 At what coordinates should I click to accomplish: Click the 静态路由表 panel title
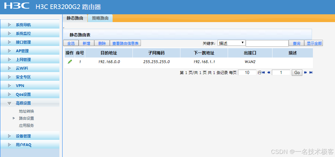click(80, 35)
